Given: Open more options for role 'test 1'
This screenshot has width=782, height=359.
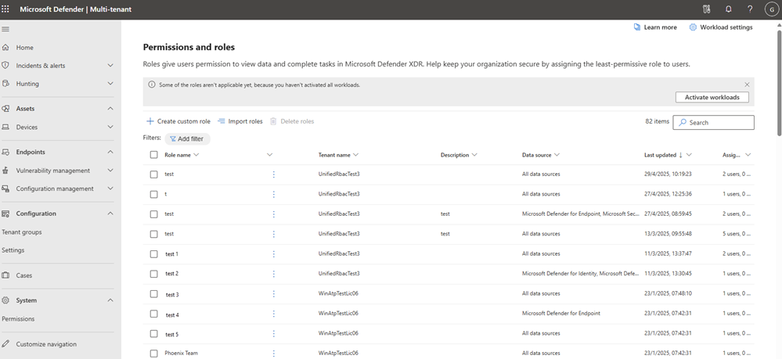Looking at the screenshot, I should coord(274,253).
